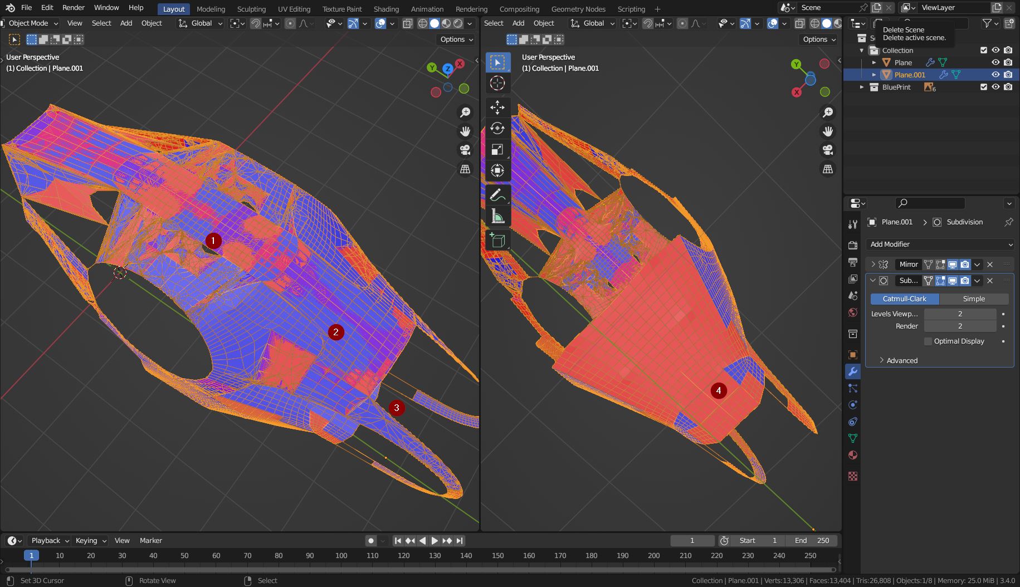
Task: Select Catmull-Clark subdivision type
Action: click(905, 299)
